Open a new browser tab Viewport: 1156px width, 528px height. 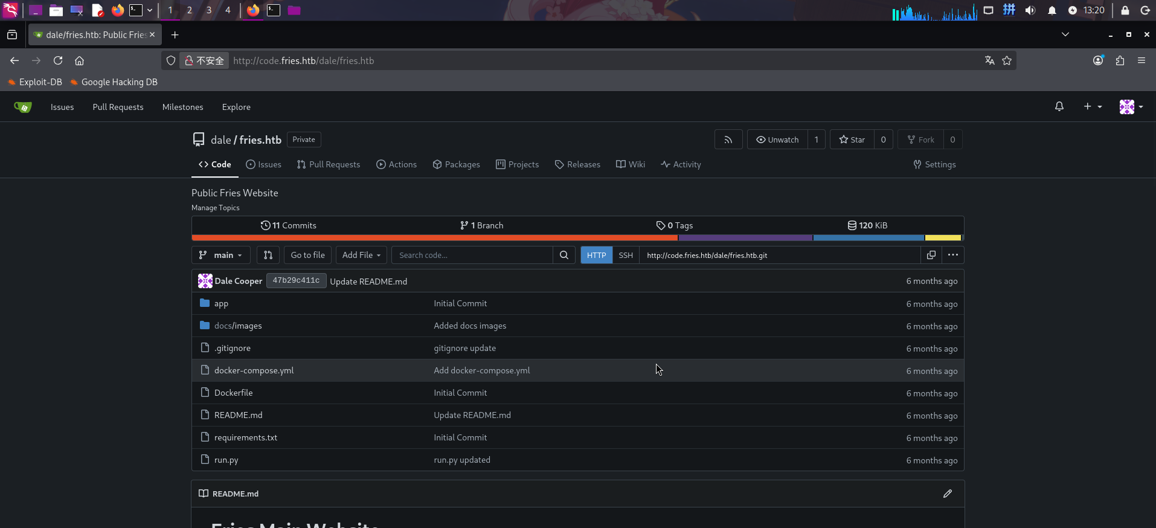click(x=175, y=35)
